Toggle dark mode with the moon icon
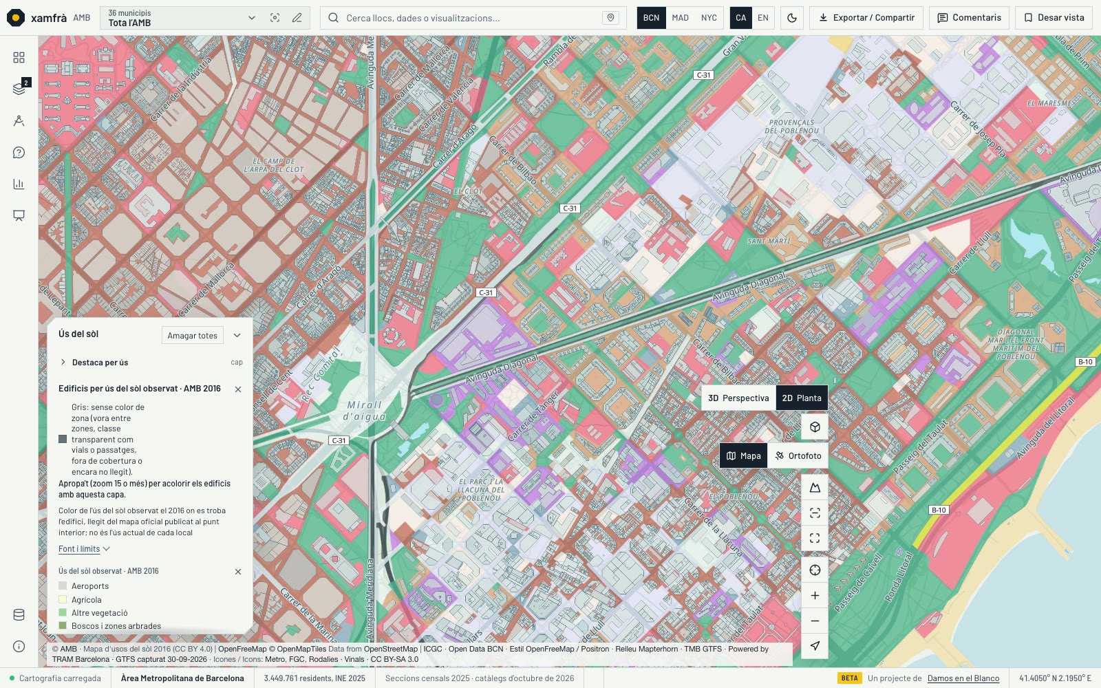This screenshot has width=1101, height=688. tap(792, 18)
